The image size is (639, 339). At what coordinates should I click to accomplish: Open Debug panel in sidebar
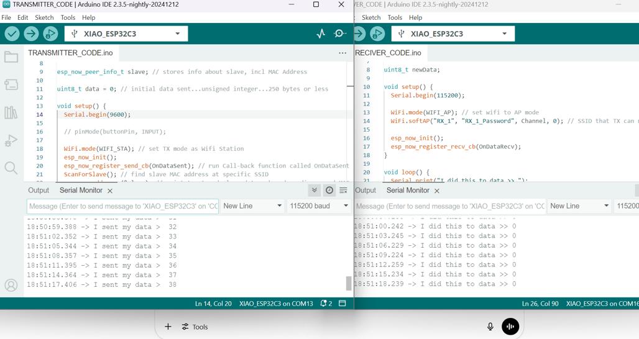click(11, 140)
